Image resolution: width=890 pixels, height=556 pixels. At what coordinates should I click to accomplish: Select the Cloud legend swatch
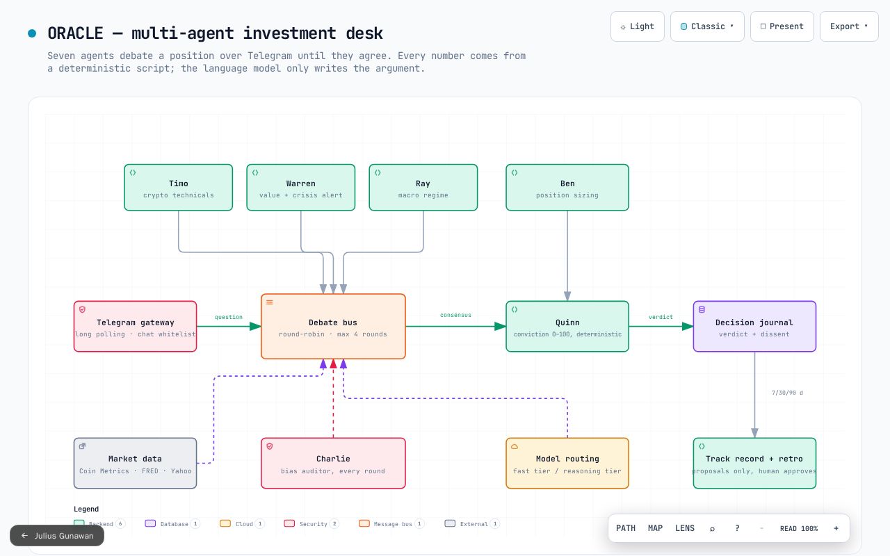[225, 523]
